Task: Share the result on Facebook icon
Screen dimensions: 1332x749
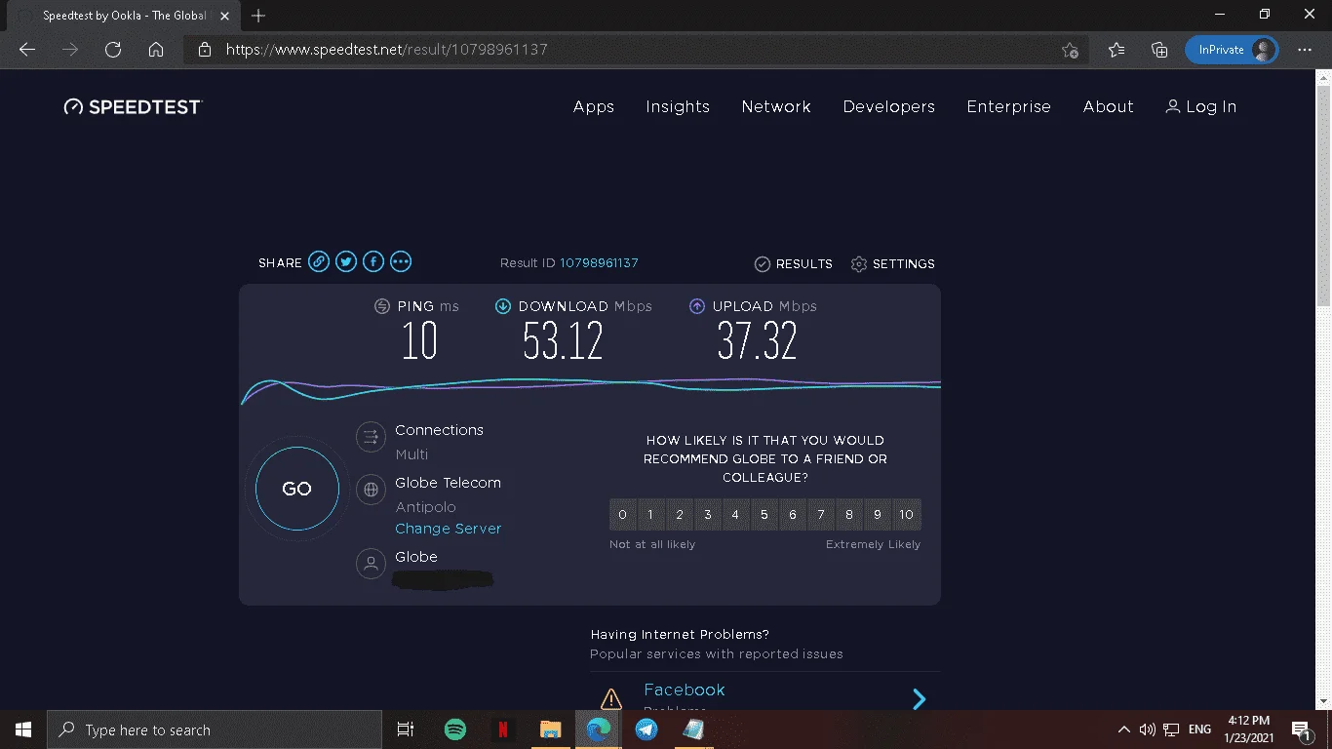Action: pos(373,261)
